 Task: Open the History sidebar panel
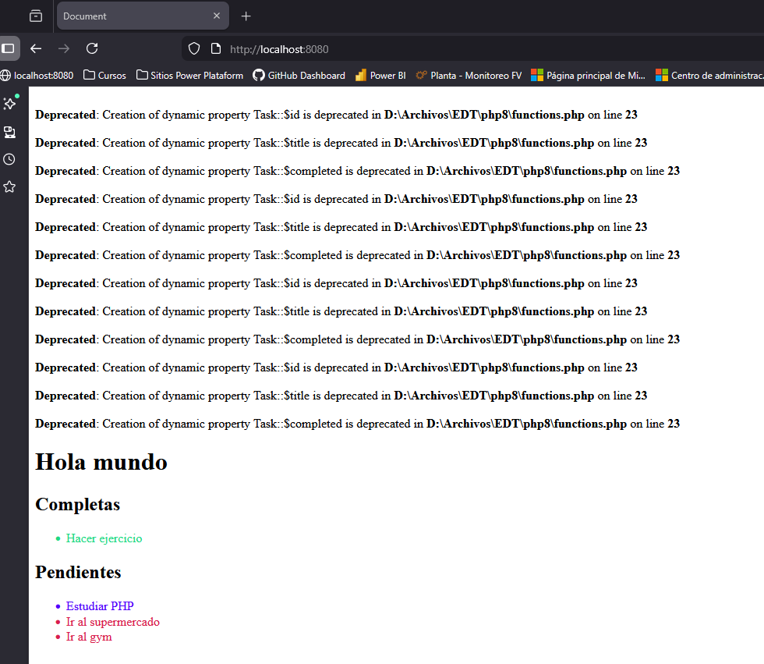[x=9, y=159]
